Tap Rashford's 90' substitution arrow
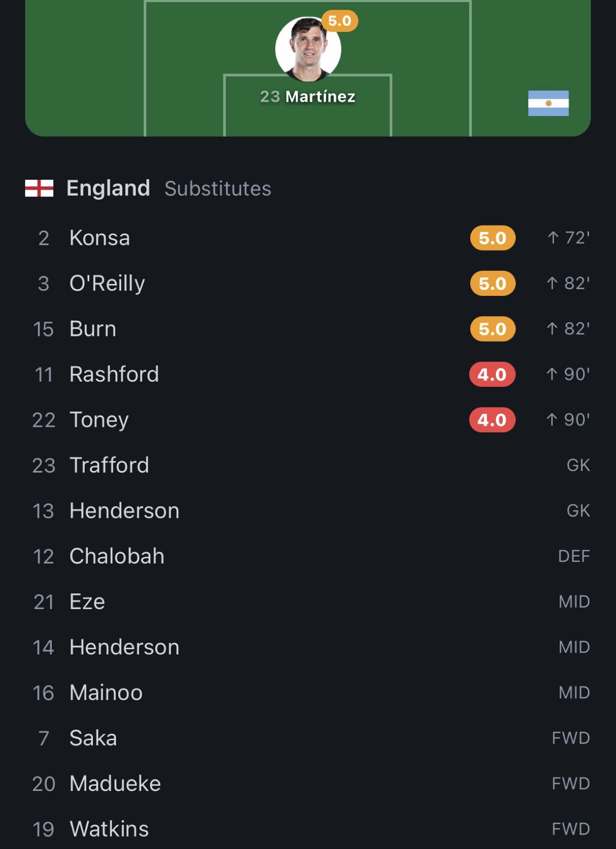This screenshot has width=616, height=849. click(x=552, y=374)
